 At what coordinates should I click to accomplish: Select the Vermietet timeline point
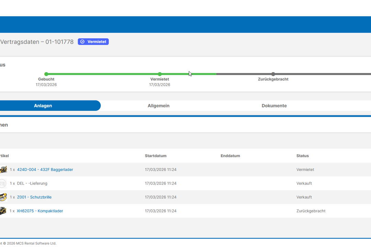click(160, 74)
